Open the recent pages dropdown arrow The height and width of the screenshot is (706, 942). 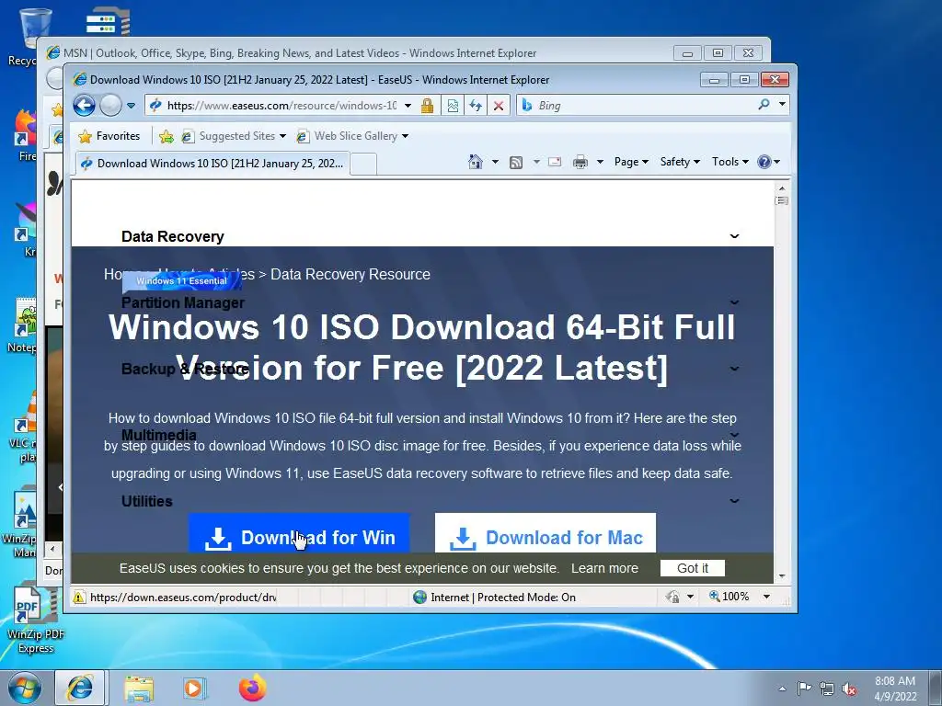[x=131, y=106]
